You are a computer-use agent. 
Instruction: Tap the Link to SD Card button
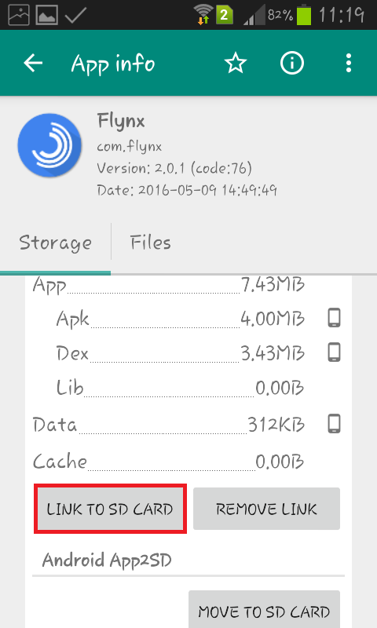pos(110,509)
